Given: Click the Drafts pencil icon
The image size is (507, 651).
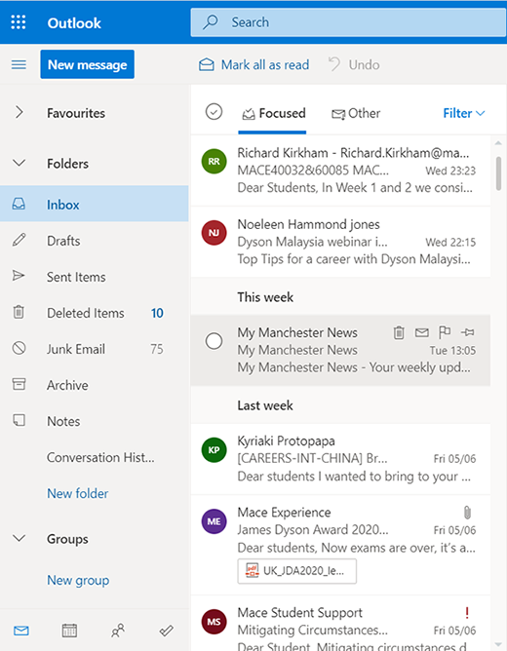Looking at the screenshot, I should [x=19, y=240].
